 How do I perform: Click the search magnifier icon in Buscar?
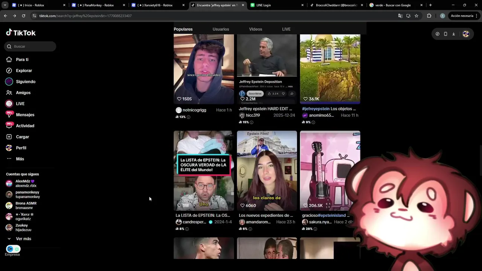pos(9,46)
